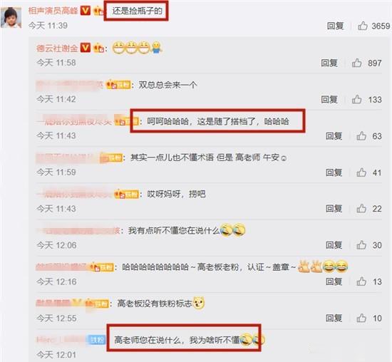Like the 高老板没有铁粉标志 comment
This screenshot has height=362, width=392.
pos(361,318)
